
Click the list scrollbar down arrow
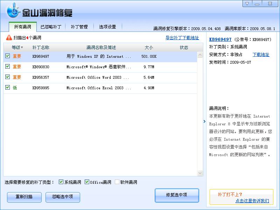click(x=200, y=173)
